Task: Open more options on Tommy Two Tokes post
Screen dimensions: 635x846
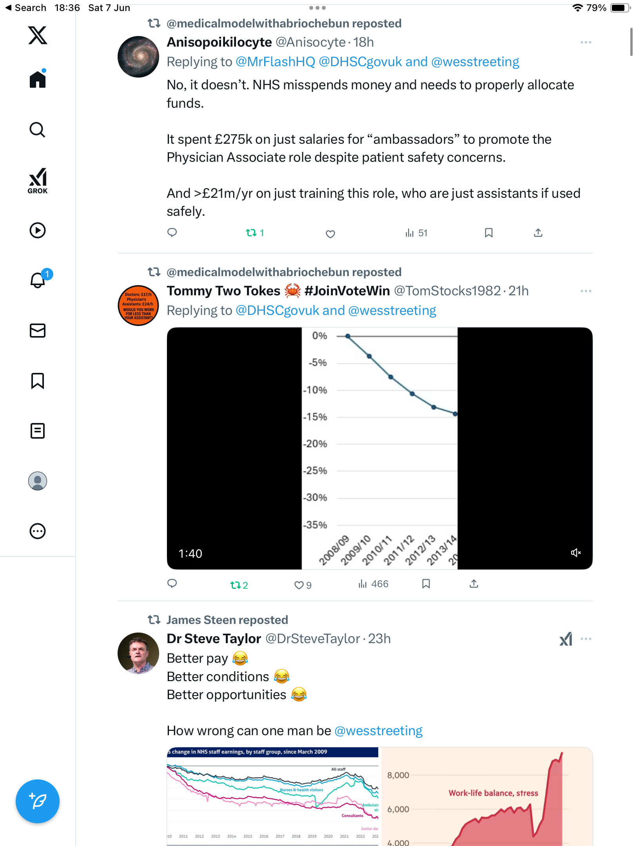Action: 586,291
